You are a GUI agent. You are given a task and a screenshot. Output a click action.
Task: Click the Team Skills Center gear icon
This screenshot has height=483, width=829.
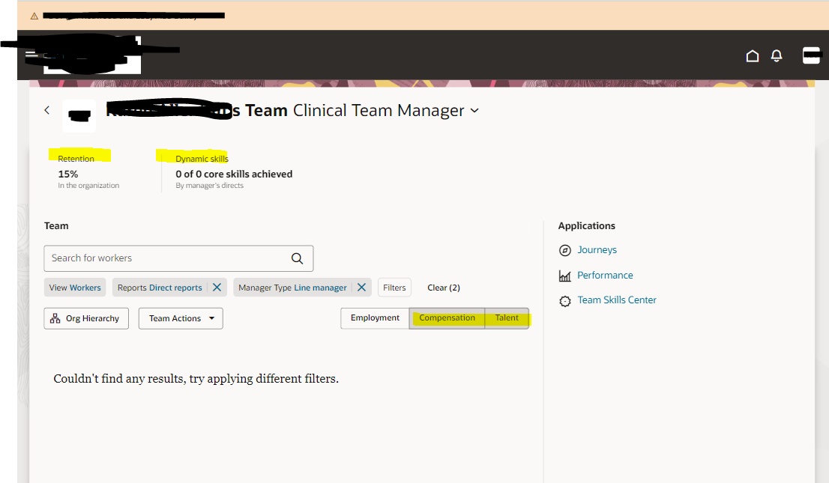tap(564, 300)
